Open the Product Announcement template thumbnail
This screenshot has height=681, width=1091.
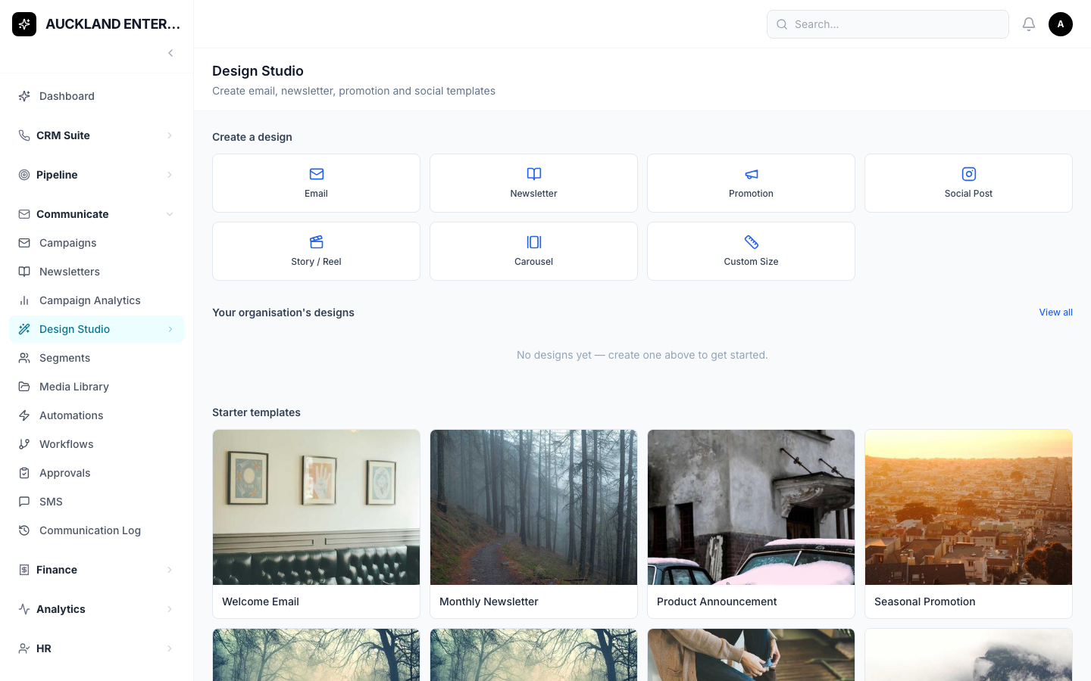click(751, 507)
